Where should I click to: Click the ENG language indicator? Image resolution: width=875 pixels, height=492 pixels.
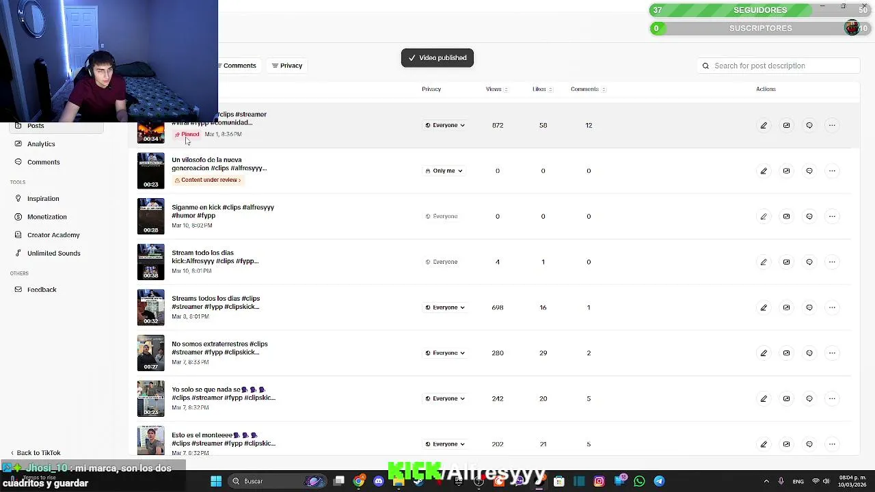pyautogui.click(x=798, y=482)
